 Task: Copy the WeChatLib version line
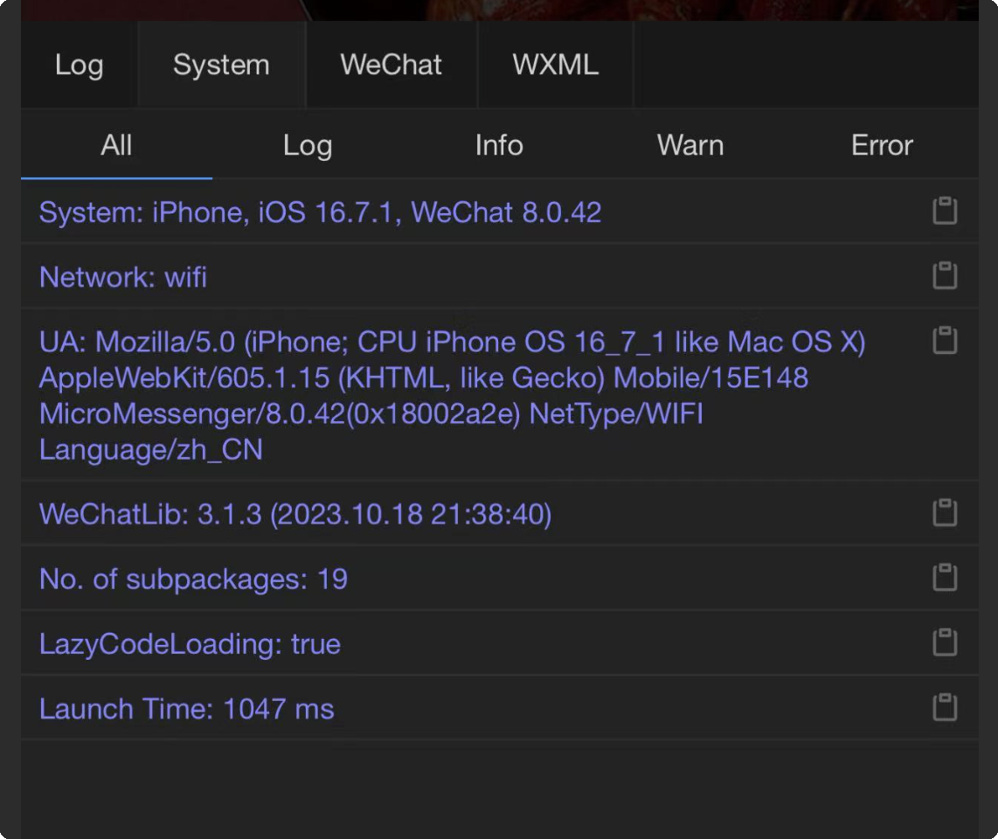point(946,513)
